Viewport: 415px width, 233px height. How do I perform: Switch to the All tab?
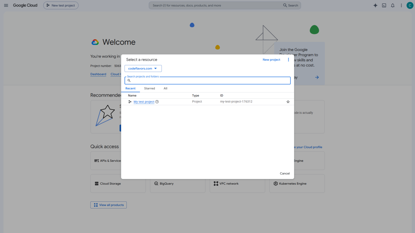165,88
